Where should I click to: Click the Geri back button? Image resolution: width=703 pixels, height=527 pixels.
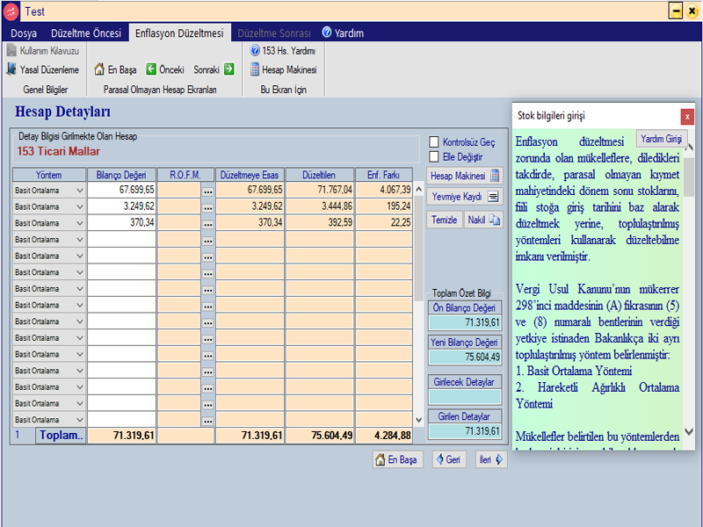448,459
